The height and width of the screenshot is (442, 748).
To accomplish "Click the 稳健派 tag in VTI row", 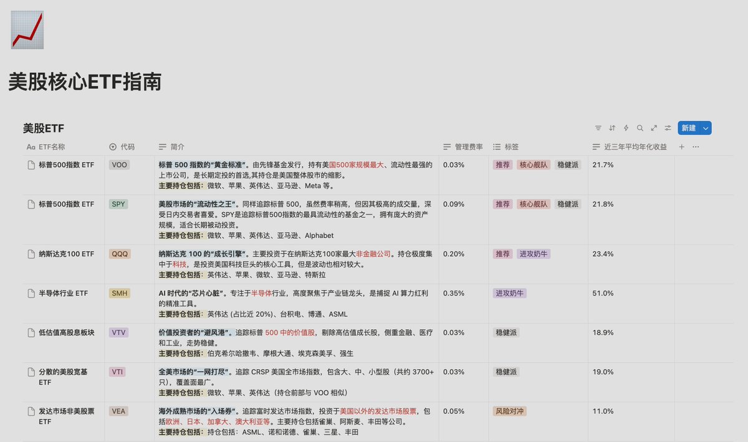I will tap(506, 372).
